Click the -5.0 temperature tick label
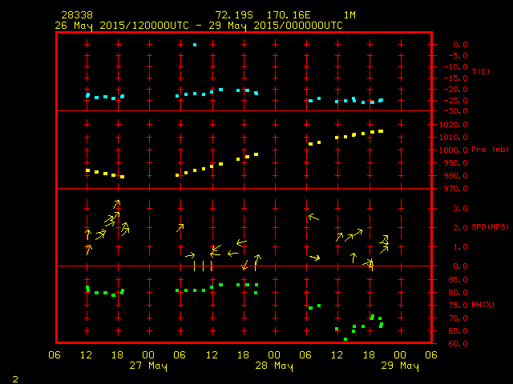 click(x=458, y=56)
